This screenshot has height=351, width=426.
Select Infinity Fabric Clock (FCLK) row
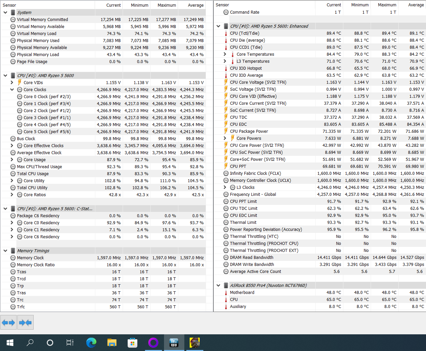320,173
